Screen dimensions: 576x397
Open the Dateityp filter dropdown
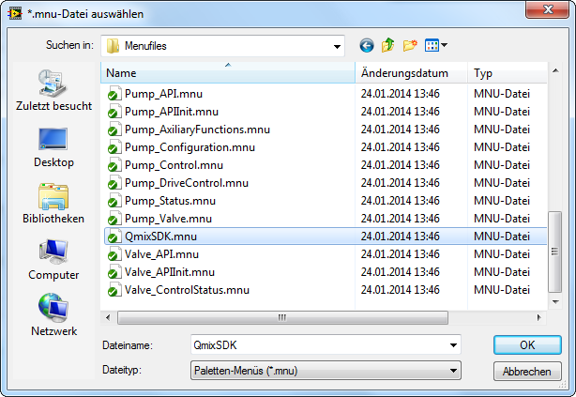(326, 371)
